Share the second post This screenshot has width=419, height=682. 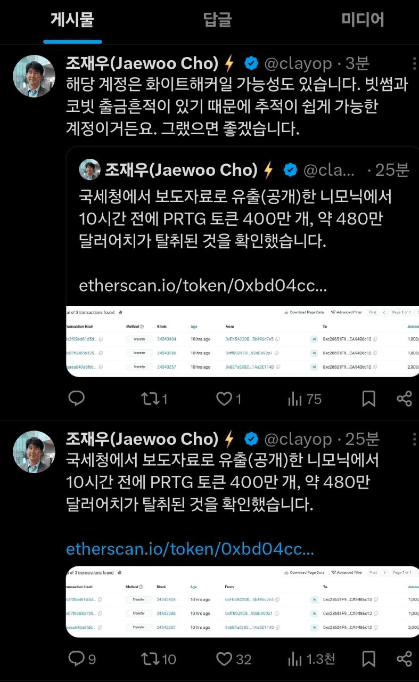405,659
